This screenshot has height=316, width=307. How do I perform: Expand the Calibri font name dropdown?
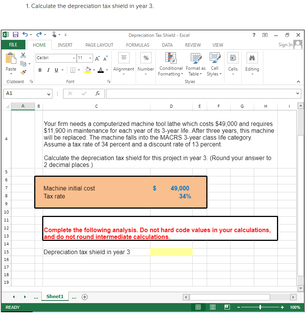click(x=74, y=58)
